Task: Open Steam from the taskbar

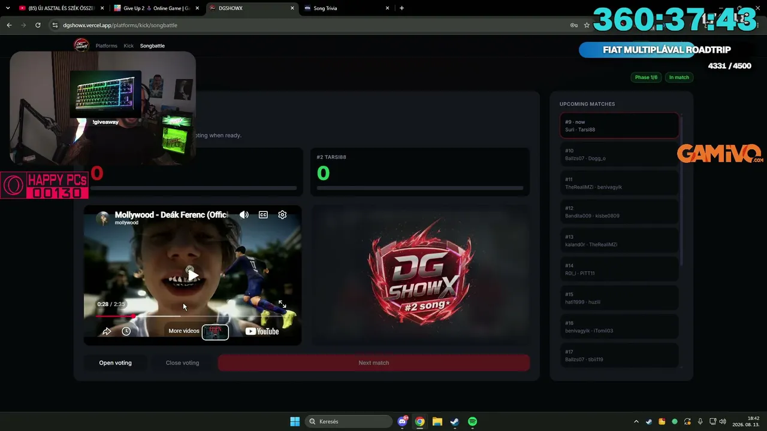Action: tap(455, 421)
